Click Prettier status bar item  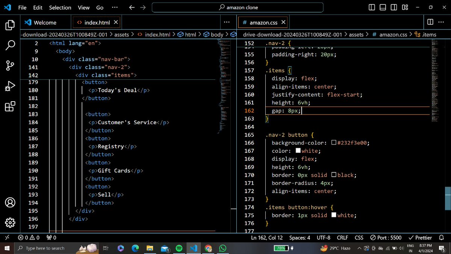pyautogui.click(x=420, y=237)
